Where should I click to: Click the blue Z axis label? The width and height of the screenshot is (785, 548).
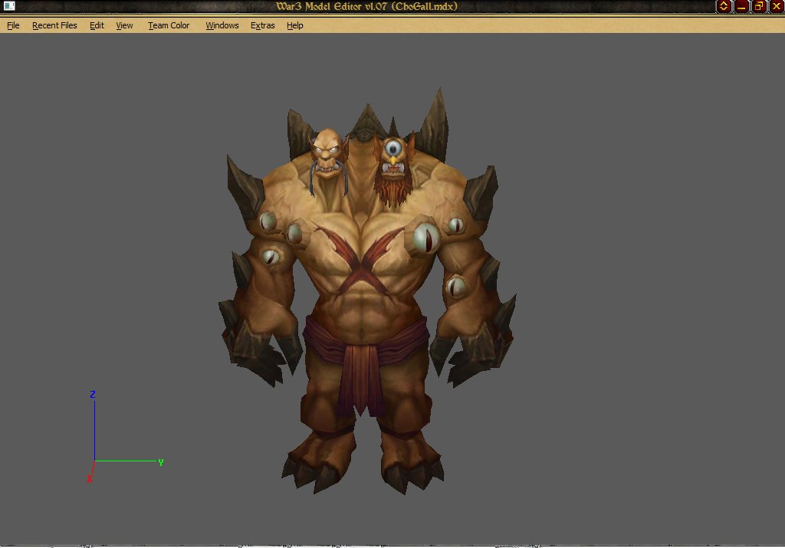[93, 395]
